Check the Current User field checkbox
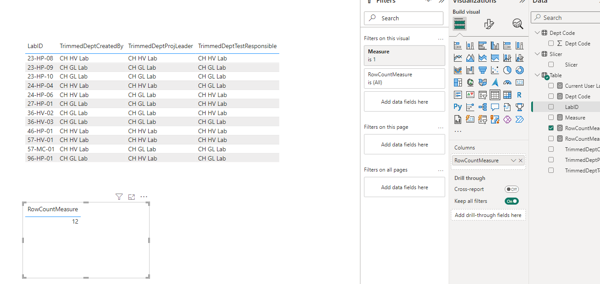Viewport: 600px width, 284px height. tap(551, 86)
